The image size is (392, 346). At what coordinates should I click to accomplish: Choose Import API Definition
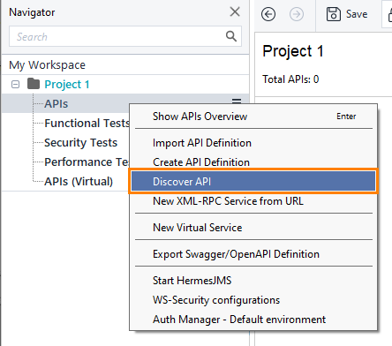point(253,143)
